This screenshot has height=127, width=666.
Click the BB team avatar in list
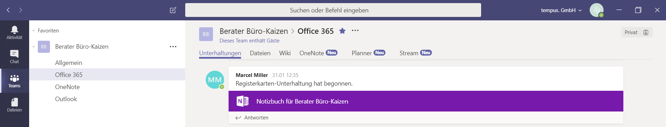(x=44, y=47)
